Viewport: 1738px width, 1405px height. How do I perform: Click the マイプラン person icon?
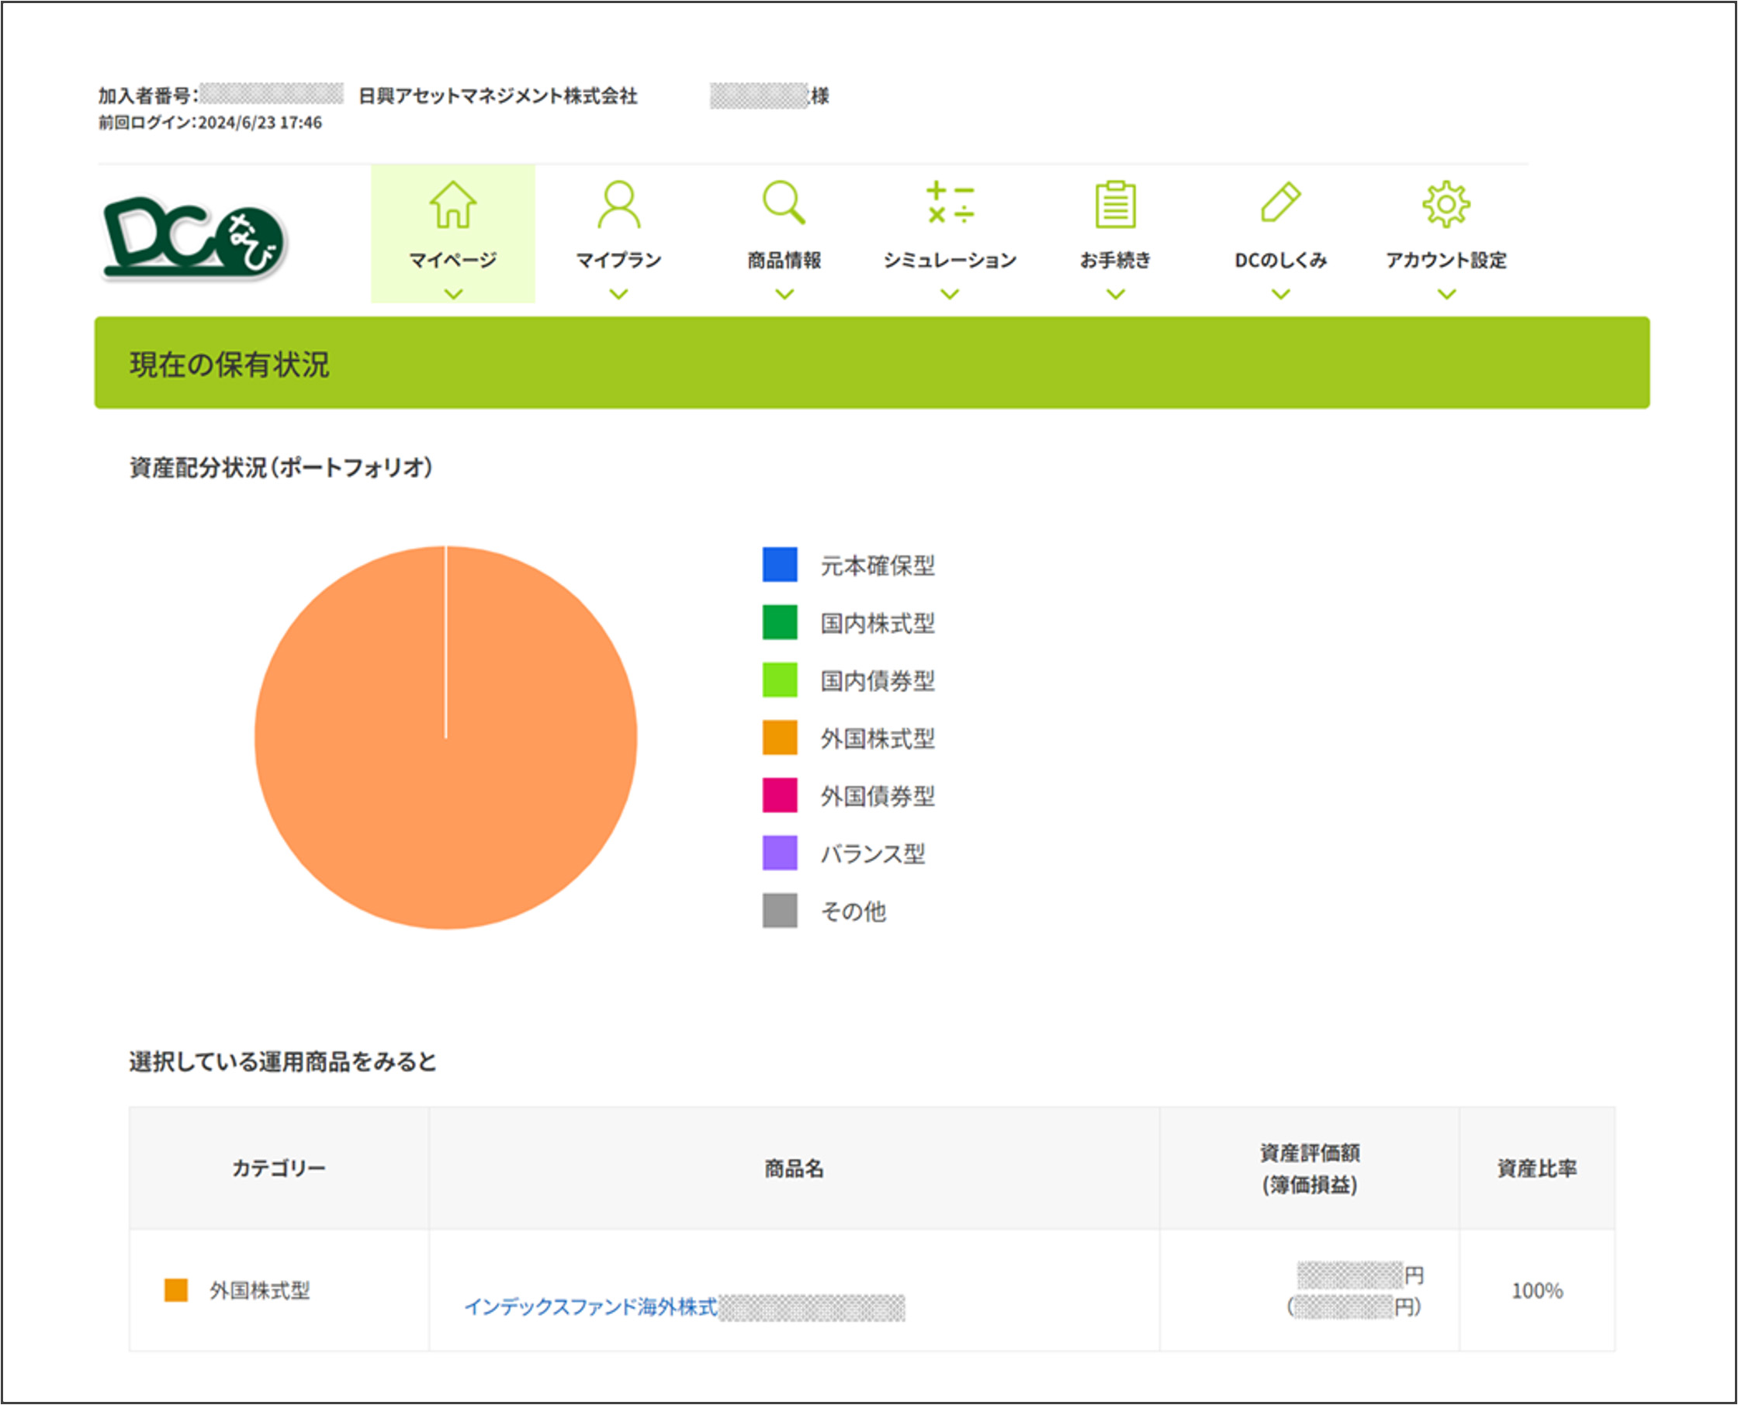coord(618,204)
